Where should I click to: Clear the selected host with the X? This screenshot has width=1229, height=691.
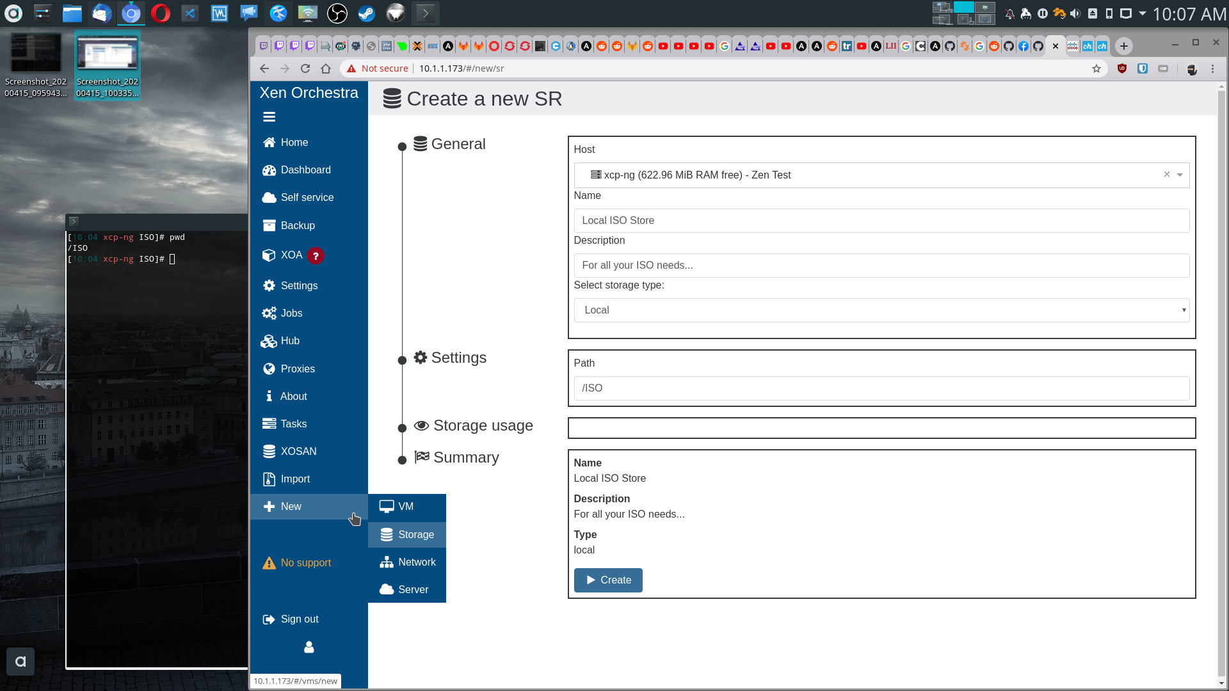pos(1167,174)
